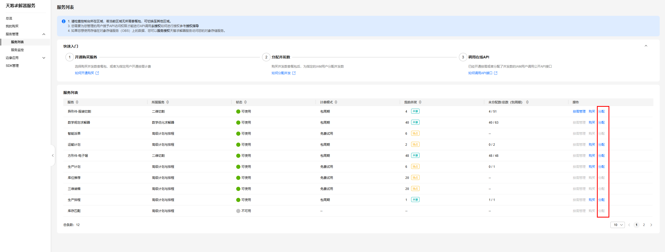
Task: Open SDK管理 in sidebar
Action: 12,66
